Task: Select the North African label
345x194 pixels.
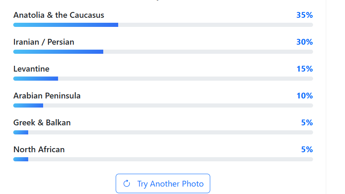Action: coord(39,150)
